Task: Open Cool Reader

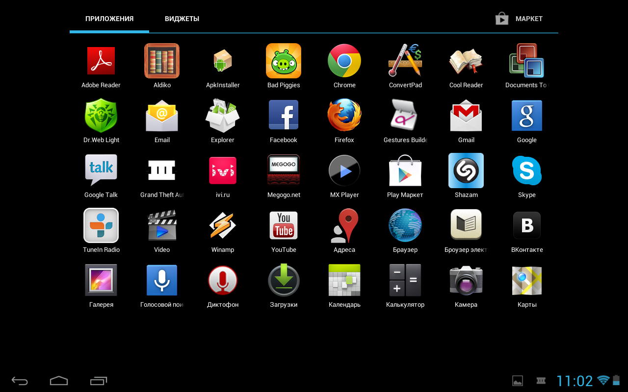Action: point(466,61)
